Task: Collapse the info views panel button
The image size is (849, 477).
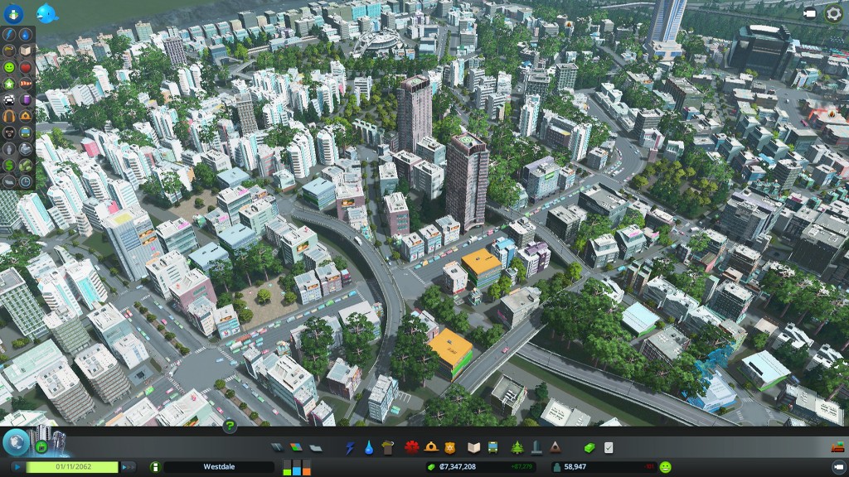Action: click(x=13, y=13)
